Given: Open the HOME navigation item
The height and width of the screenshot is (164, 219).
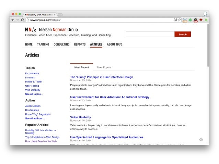Looking at the screenshot, I should 29,44.
